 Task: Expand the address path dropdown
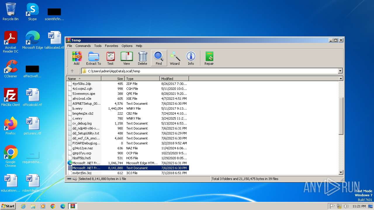point(340,71)
